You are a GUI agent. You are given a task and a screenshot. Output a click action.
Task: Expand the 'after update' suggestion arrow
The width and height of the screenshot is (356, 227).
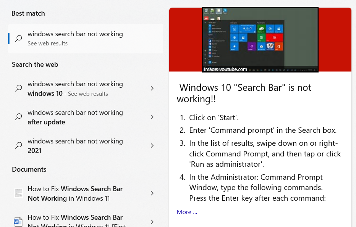tap(152, 117)
